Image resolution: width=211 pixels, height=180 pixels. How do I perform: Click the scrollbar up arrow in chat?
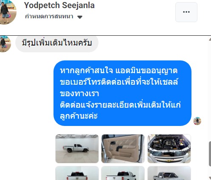coord(210,39)
